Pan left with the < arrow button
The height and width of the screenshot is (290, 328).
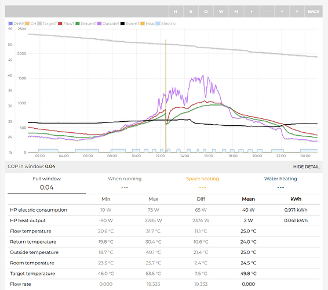click(x=282, y=12)
